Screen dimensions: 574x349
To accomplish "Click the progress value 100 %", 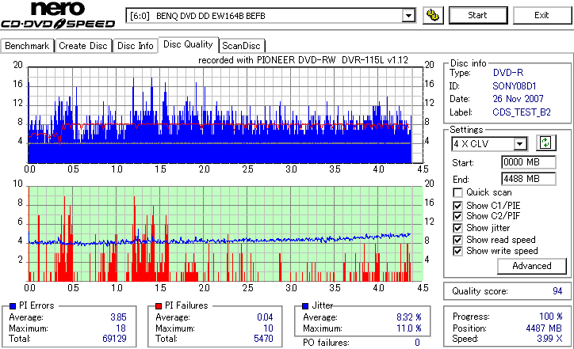I will tap(551, 317).
